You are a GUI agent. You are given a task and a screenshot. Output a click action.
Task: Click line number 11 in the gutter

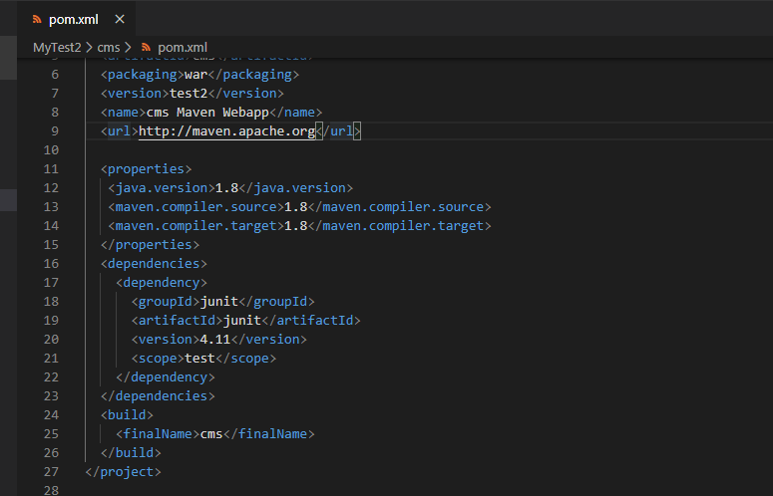pos(52,168)
